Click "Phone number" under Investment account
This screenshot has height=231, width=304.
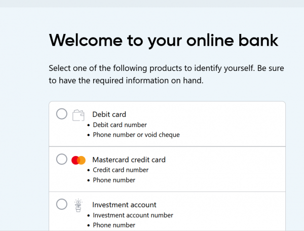pos(114,225)
